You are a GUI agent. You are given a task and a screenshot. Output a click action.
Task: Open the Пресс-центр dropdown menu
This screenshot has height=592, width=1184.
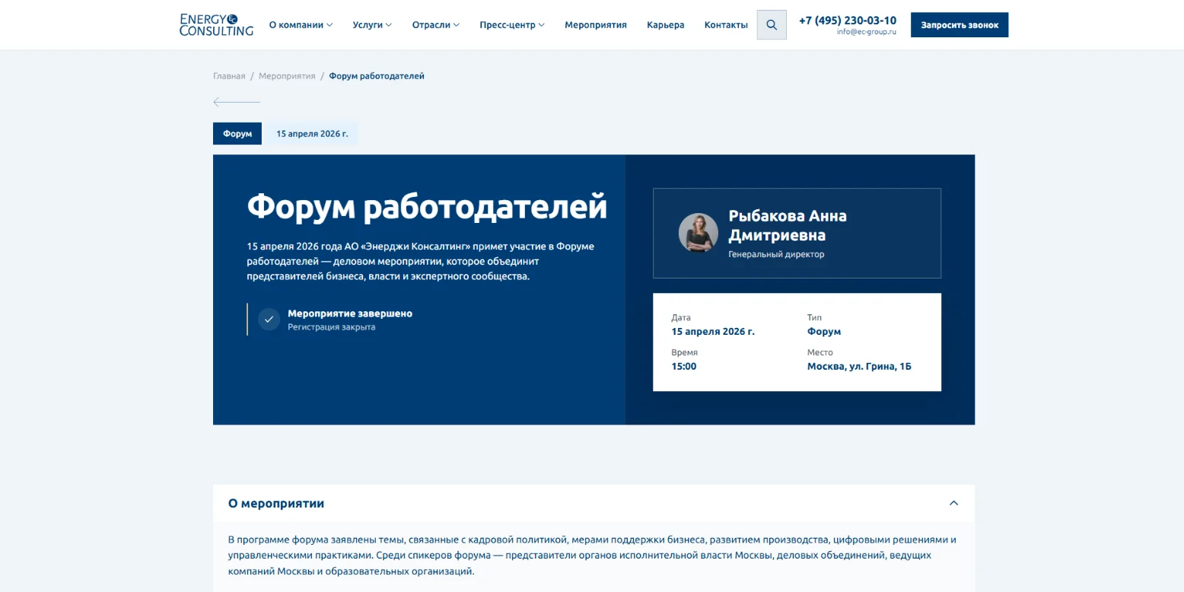click(512, 25)
